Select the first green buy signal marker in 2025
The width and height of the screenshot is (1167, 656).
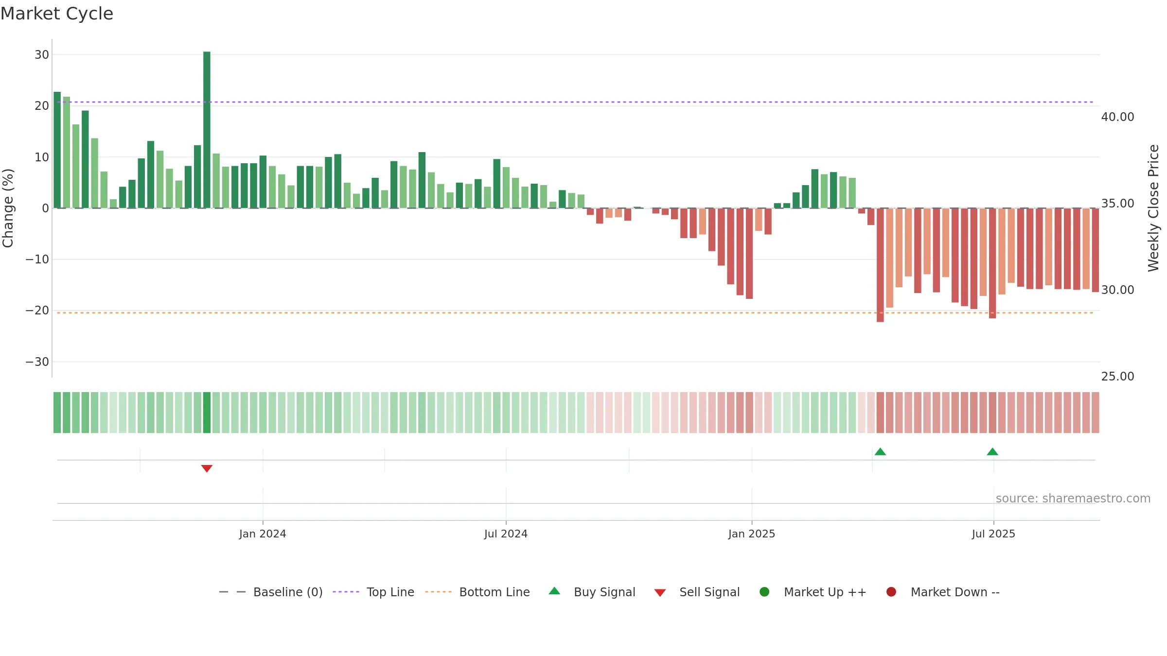click(x=880, y=452)
